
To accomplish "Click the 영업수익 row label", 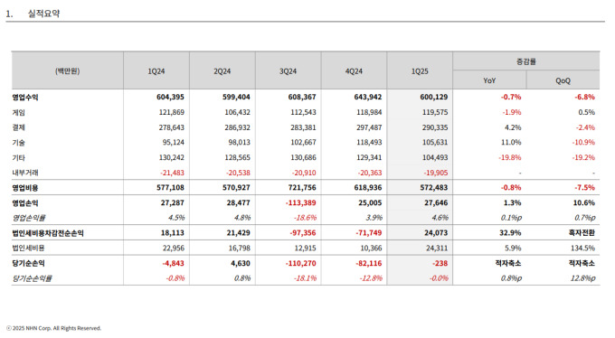I will [25, 97].
